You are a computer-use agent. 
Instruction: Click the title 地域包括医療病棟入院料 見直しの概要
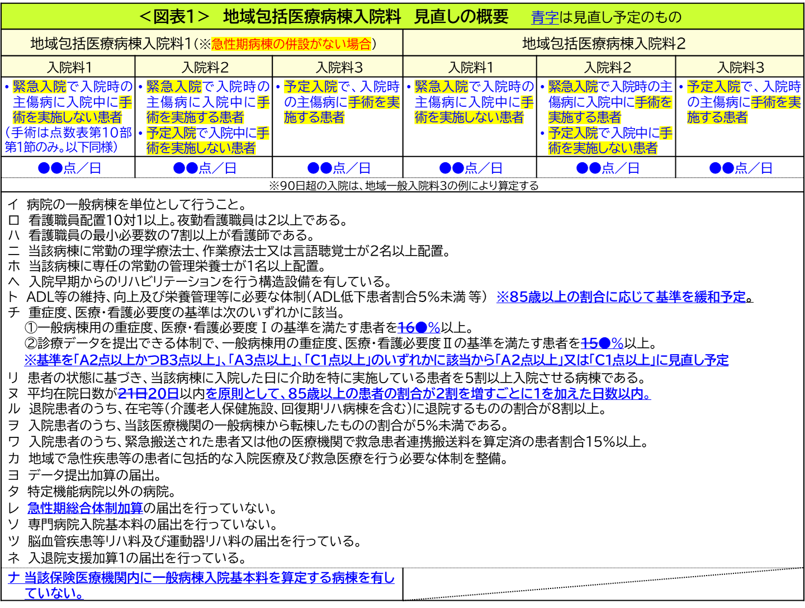[x=323, y=17]
